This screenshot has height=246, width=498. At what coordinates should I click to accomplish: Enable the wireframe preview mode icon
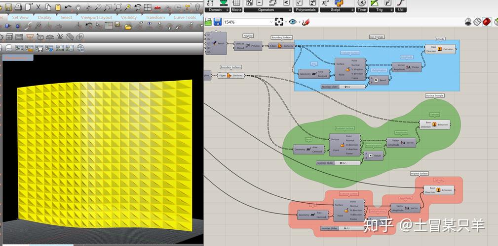click(477, 22)
